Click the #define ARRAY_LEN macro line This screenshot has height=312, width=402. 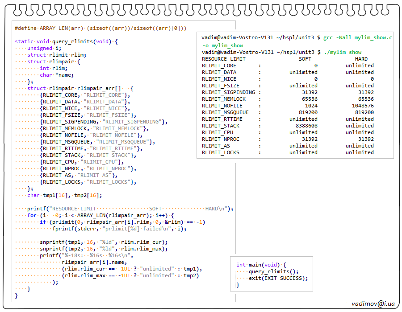[x=100, y=28]
